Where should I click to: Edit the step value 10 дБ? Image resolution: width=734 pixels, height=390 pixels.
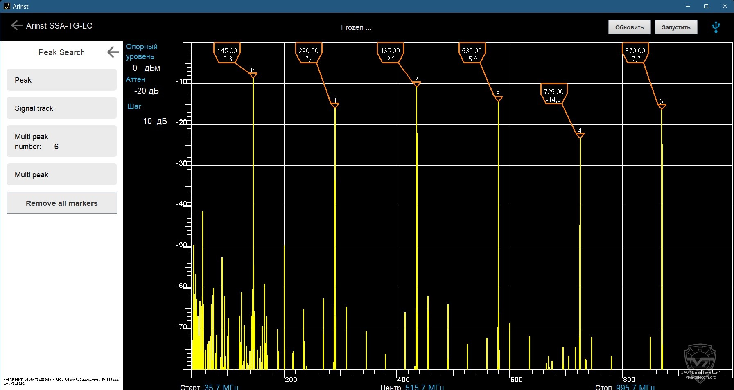coord(155,121)
